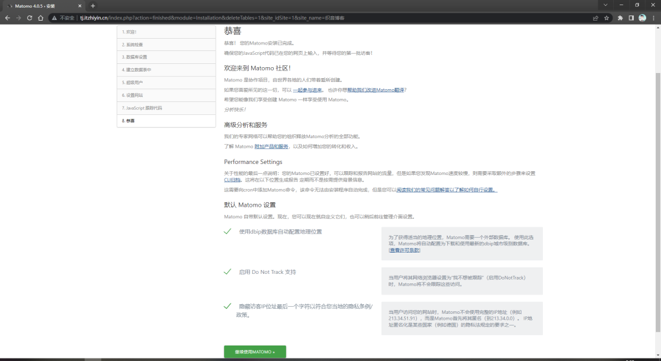
Task: Toggle the dbip geolocation checkmark
Action: pyautogui.click(x=228, y=231)
